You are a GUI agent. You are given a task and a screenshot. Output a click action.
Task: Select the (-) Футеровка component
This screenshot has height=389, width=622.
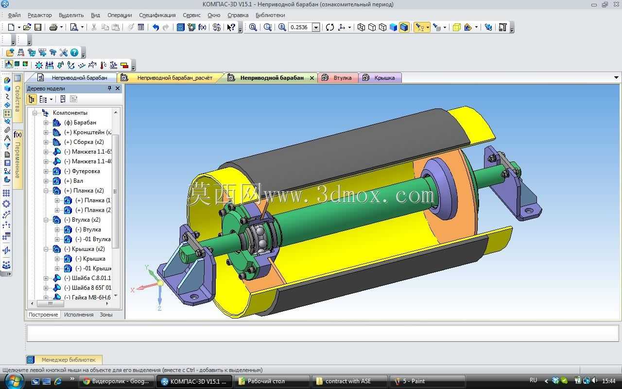coord(82,171)
